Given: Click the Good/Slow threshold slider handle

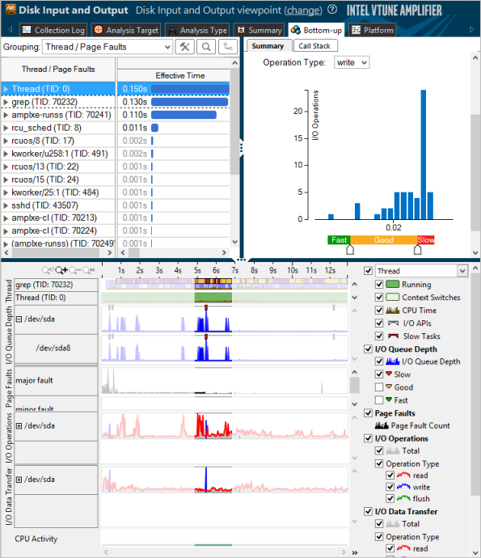Looking at the screenshot, I should (418, 250).
